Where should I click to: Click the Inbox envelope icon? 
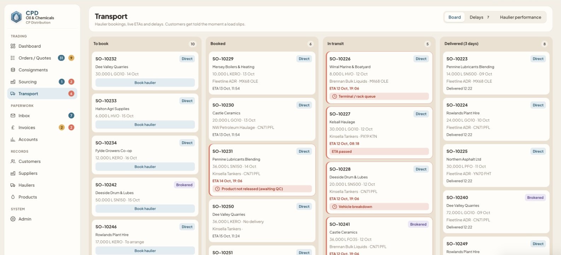(x=13, y=115)
